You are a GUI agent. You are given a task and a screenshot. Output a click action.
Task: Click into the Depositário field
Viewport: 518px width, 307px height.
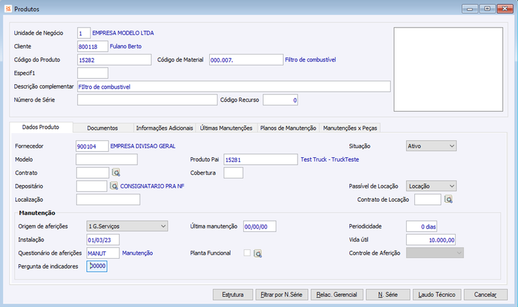91,186
